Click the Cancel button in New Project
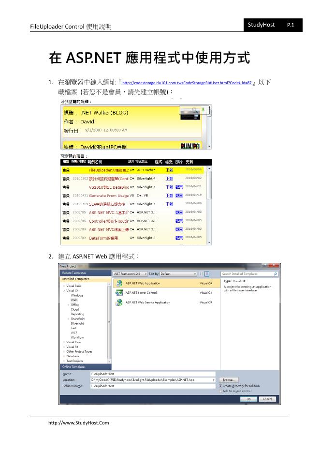The image size is (320, 453). point(267,399)
